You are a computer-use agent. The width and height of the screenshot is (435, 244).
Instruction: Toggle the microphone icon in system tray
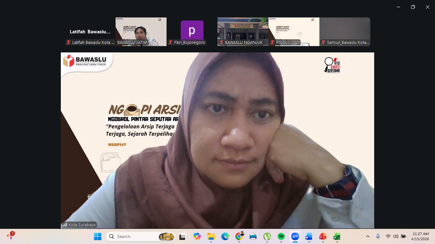[x=378, y=236]
